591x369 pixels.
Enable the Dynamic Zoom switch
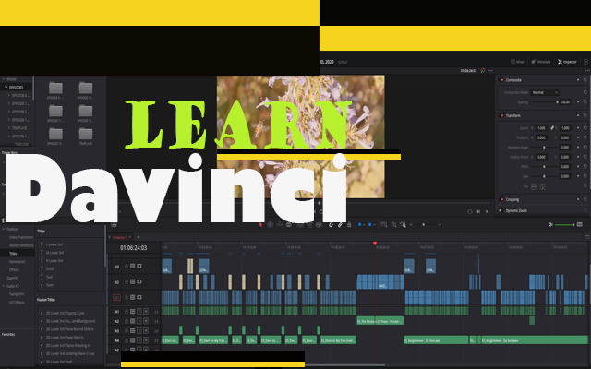[501, 211]
